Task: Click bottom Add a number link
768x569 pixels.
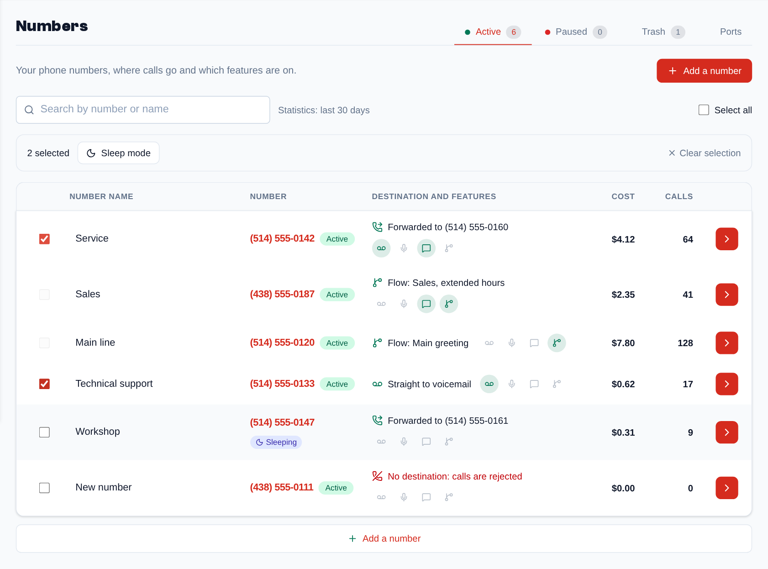Action: click(384, 538)
